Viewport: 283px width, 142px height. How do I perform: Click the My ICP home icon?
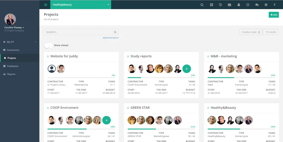click(x=4, y=42)
